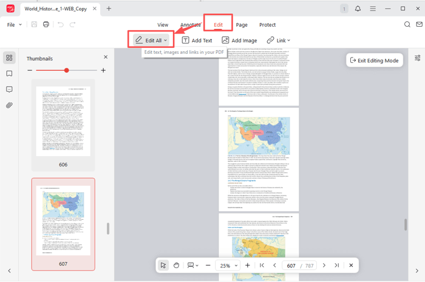This screenshot has width=425, height=282.
Task: Expand the Edit All dropdown arrow
Action: [x=165, y=41]
